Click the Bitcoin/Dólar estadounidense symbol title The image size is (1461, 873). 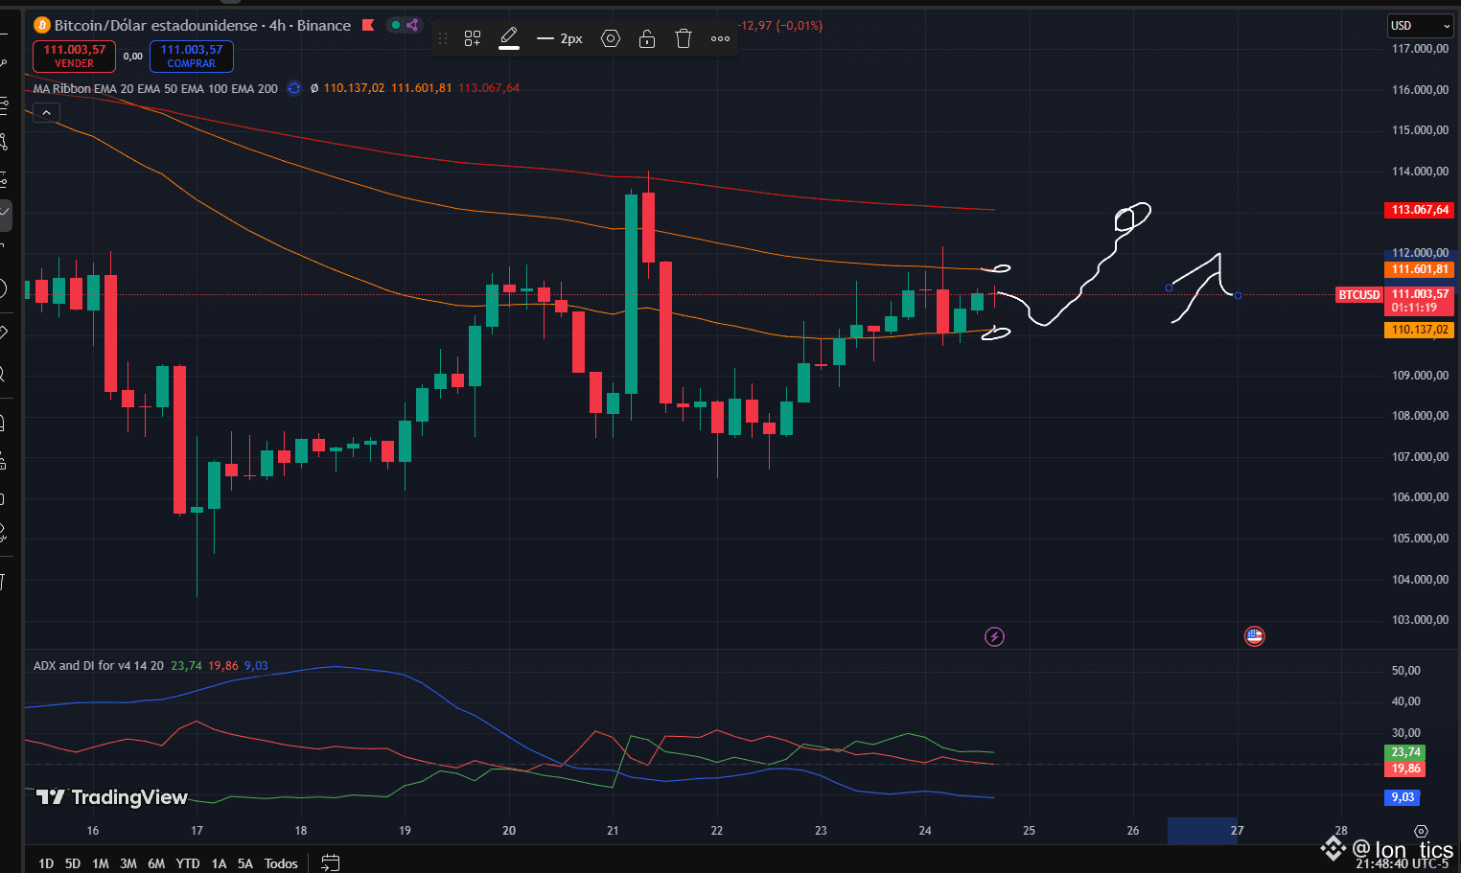tap(155, 25)
